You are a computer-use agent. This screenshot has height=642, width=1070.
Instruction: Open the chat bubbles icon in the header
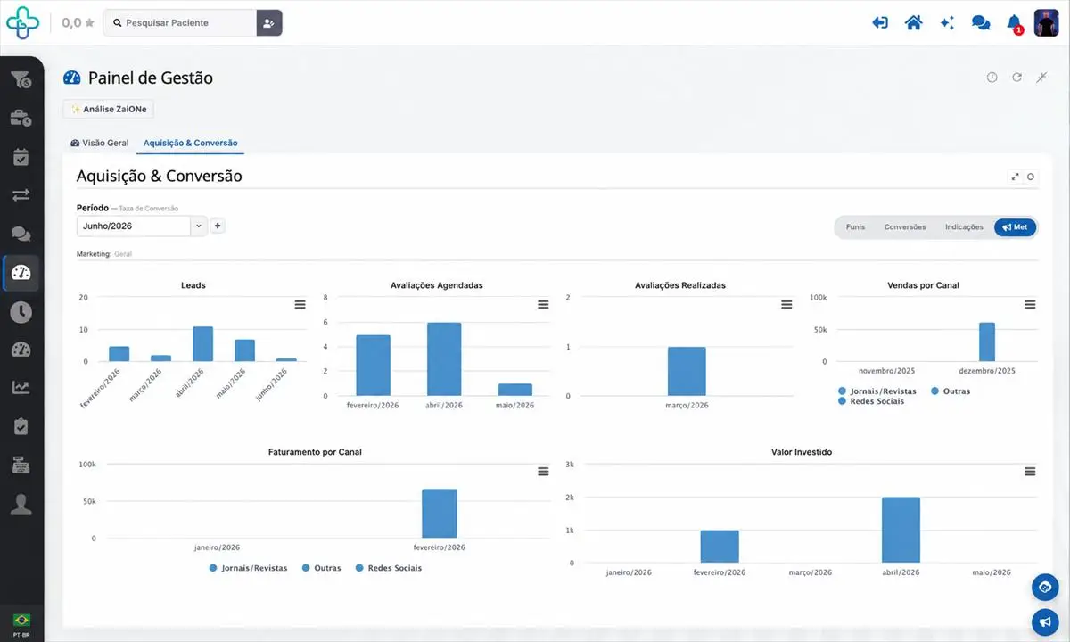(x=981, y=23)
